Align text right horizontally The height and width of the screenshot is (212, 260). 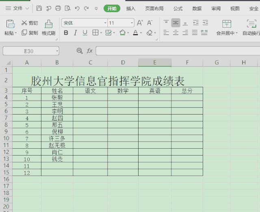(x=185, y=32)
